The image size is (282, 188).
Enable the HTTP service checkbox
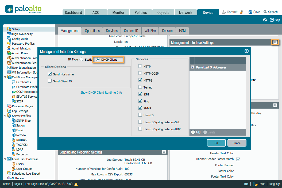coord(140,66)
